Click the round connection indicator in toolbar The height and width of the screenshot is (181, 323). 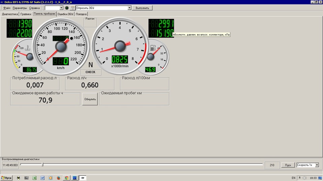coord(67,8)
